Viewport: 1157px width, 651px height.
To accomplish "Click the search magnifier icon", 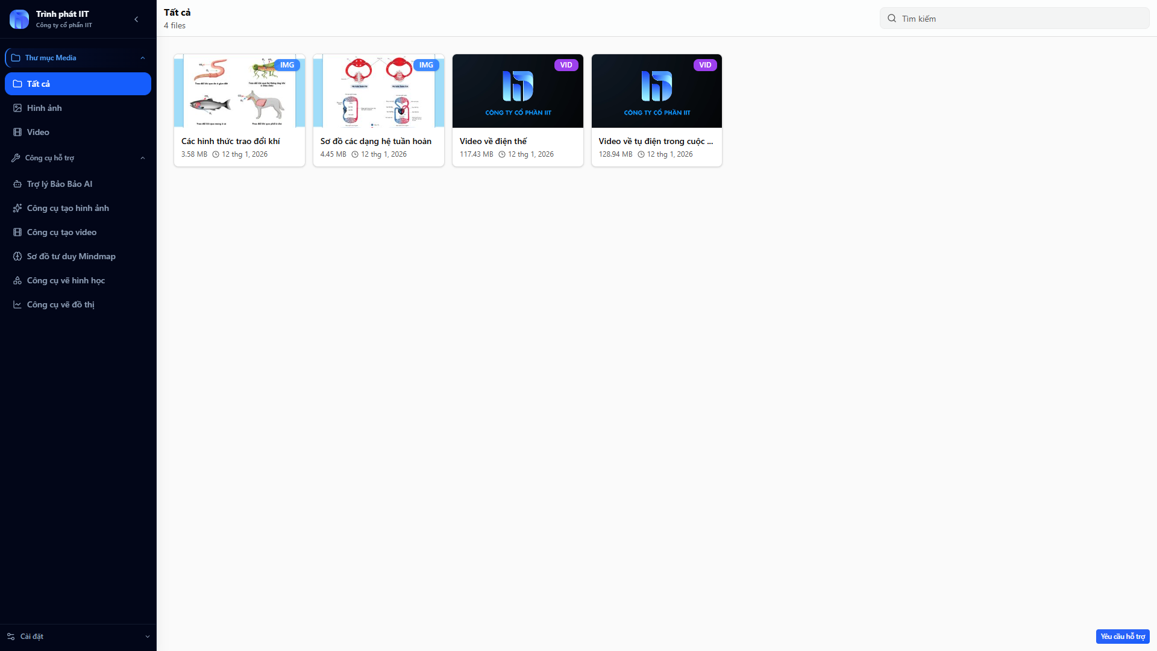I will coord(892,19).
